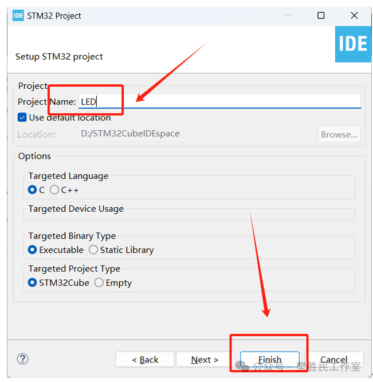Image resolution: width=373 pixels, height=382 pixels.
Task: Click the 'Setup STM32 project' heading
Action: tap(59, 57)
